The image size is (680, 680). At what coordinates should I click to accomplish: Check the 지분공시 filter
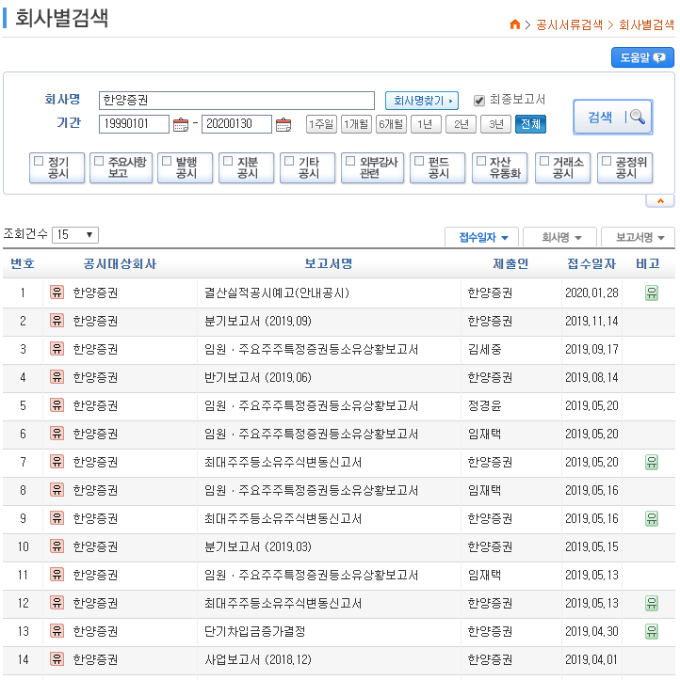228,161
